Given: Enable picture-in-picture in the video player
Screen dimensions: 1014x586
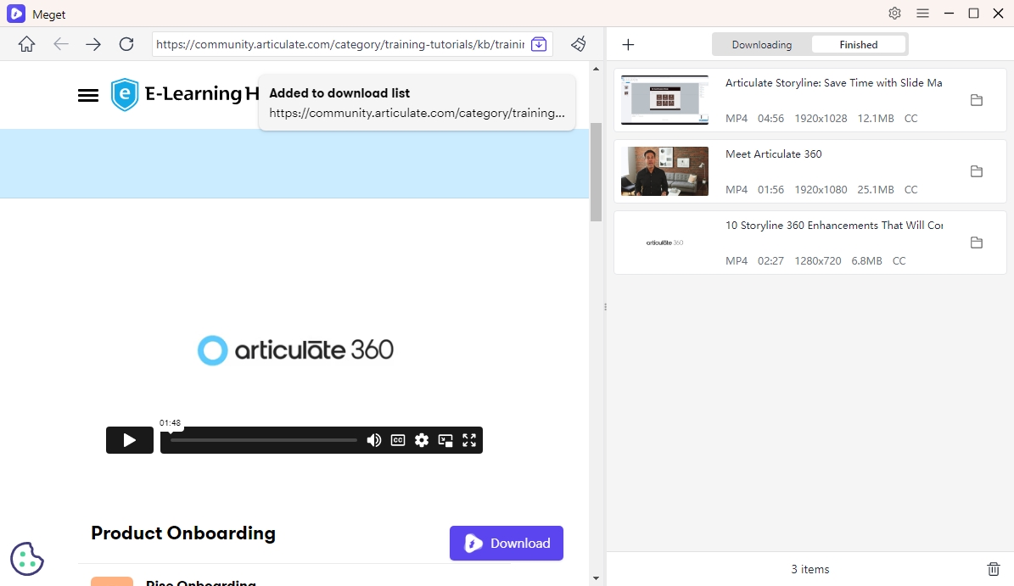Looking at the screenshot, I should (x=445, y=440).
